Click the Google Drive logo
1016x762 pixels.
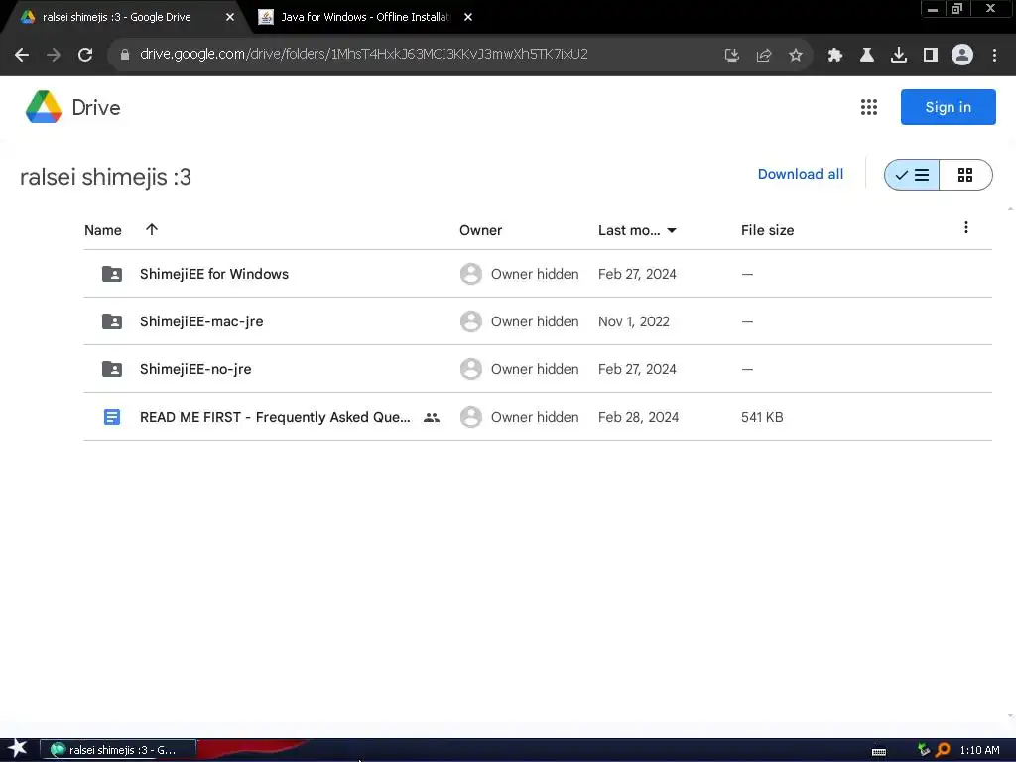[x=44, y=107]
